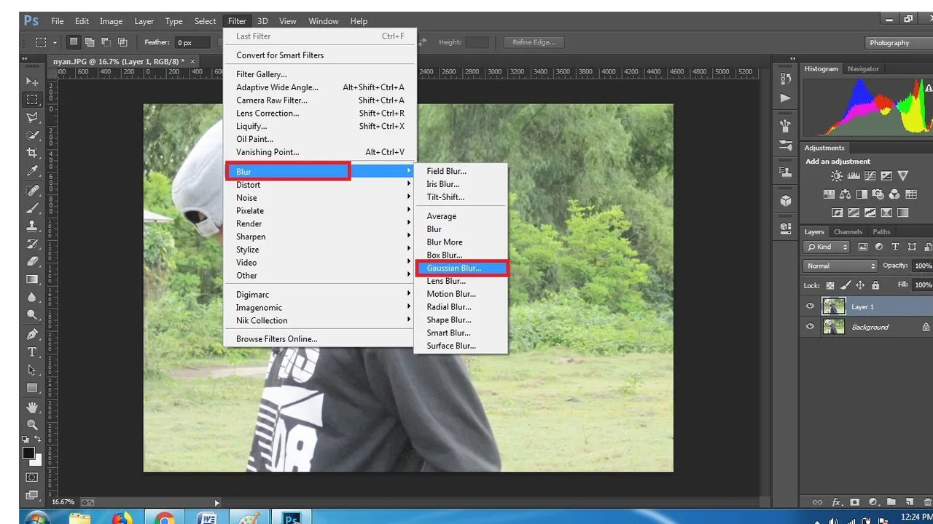Viewport: 933px width, 524px height.
Task: Toggle Quick Mask mode
Action: 32,477
